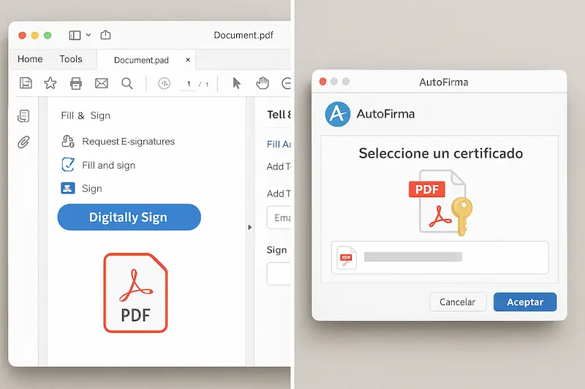Click the Fill & Sign heading
The height and width of the screenshot is (389, 585).
tap(86, 116)
